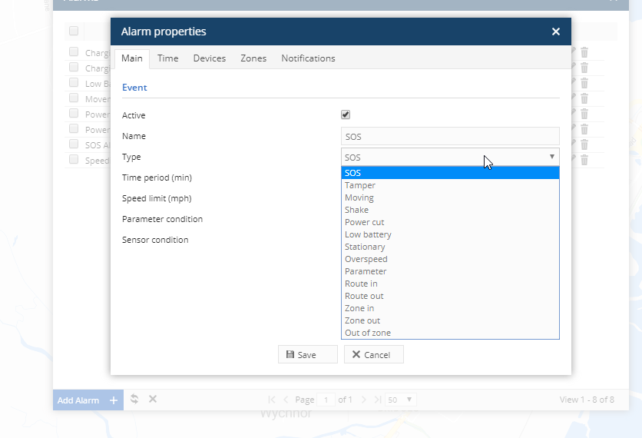Choose Shake alarm type
This screenshot has width=642, height=438.
point(450,210)
